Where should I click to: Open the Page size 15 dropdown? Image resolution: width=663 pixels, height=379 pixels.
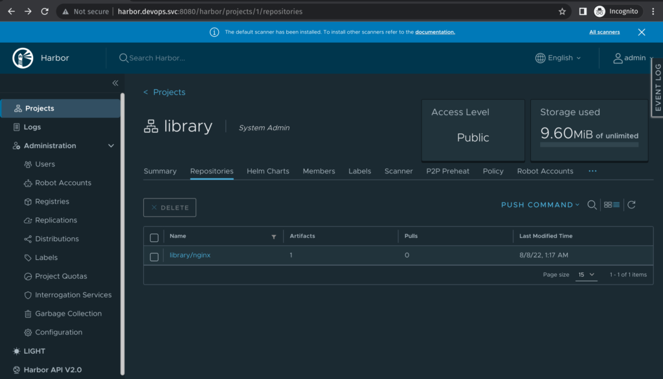[586, 275]
